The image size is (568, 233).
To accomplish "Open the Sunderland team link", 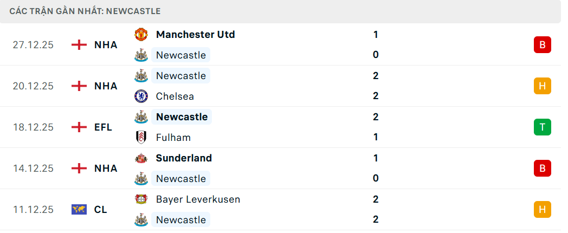I will pos(184,158).
